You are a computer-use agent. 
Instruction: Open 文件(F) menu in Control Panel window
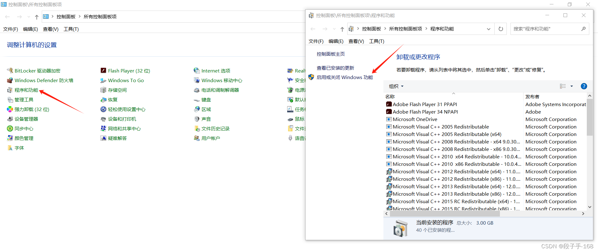[11, 29]
